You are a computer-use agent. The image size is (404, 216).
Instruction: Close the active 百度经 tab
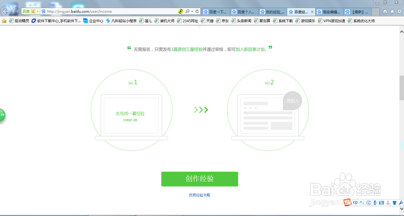point(312,12)
